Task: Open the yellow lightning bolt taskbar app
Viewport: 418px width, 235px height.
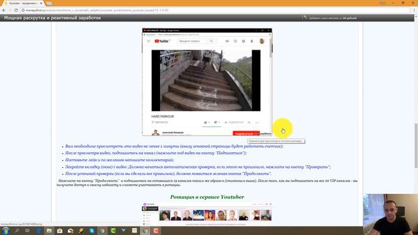Action: click(81, 230)
